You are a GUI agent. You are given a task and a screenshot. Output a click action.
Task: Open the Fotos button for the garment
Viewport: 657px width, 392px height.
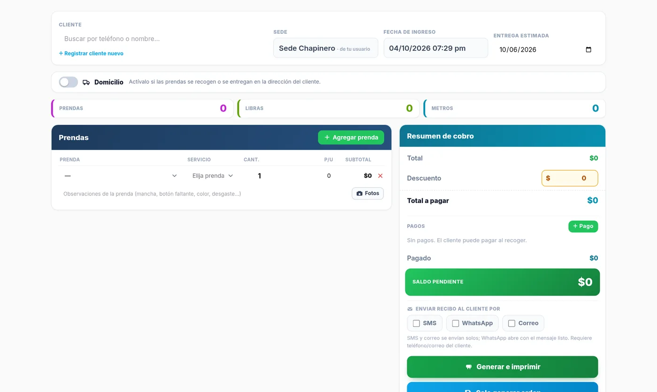[367, 193]
